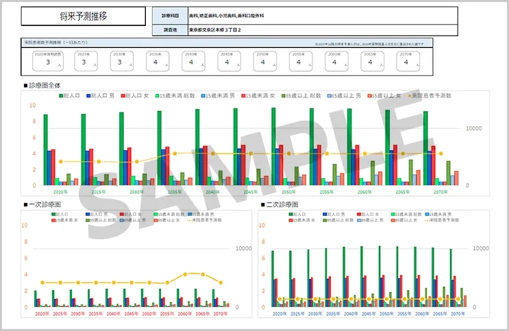This screenshot has height=331, width=509.
Task: Click 総人口 legend entry in 二次診療圏 chart
Action: click(297, 214)
